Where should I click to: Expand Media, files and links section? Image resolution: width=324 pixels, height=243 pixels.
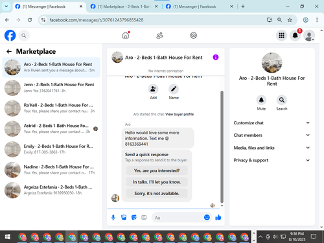tap(272, 148)
